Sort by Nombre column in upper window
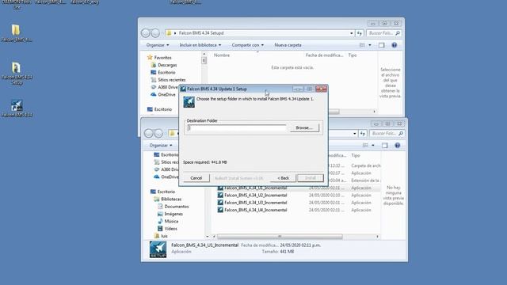The height and width of the screenshot is (285, 507). (222, 55)
